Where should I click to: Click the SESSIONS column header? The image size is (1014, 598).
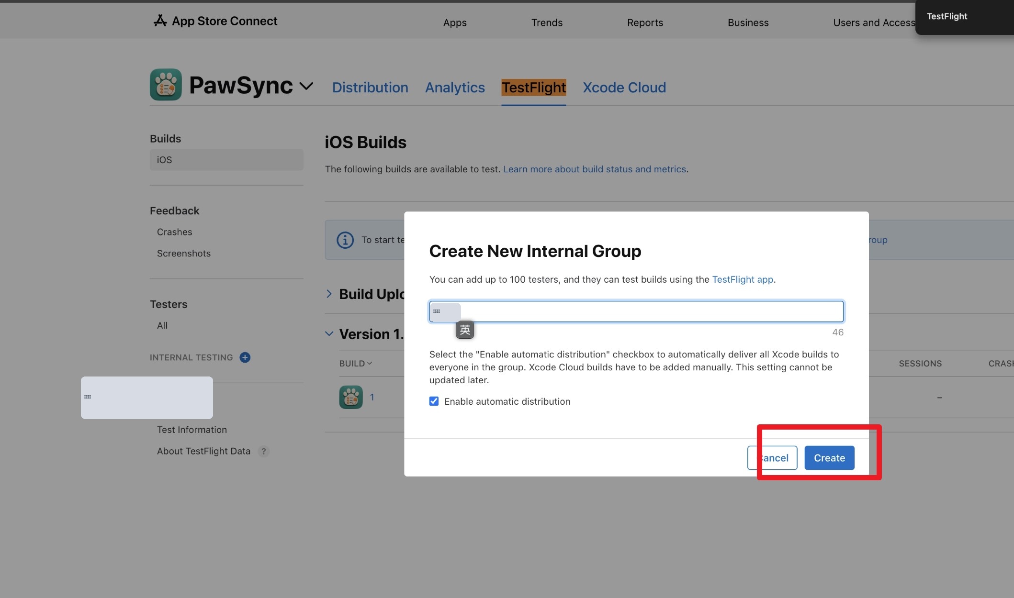pyautogui.click(x=920, y=364)
